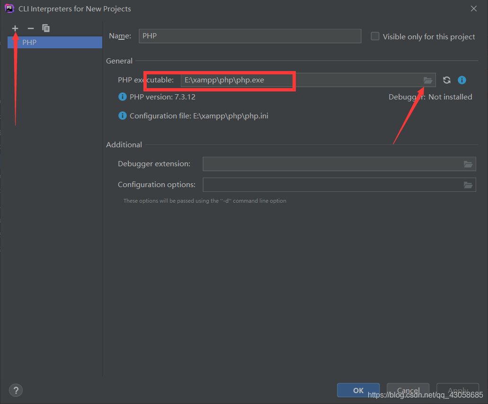Click the Cancel button

tap(408, 390)
